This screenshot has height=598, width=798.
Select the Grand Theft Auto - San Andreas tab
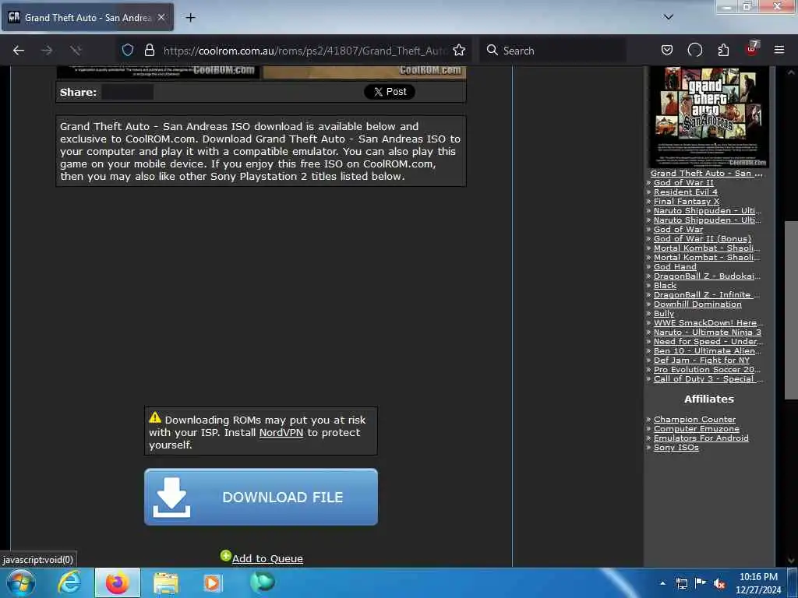coord(87,17)
